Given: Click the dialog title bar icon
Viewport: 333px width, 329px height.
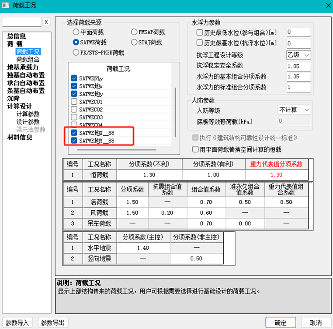Looking at the screenshot, I should (6, 5).
